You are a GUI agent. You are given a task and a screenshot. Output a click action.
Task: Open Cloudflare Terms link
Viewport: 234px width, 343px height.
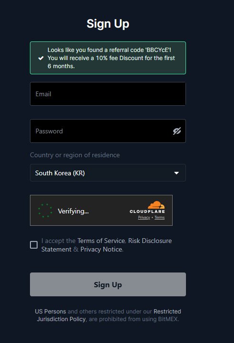point(159,217)
